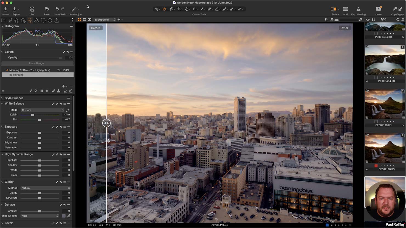Toggle Before/After split view button

334,9
